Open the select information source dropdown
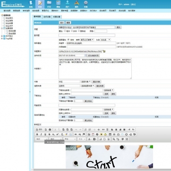The image size is (171, 171). [88, 86]
